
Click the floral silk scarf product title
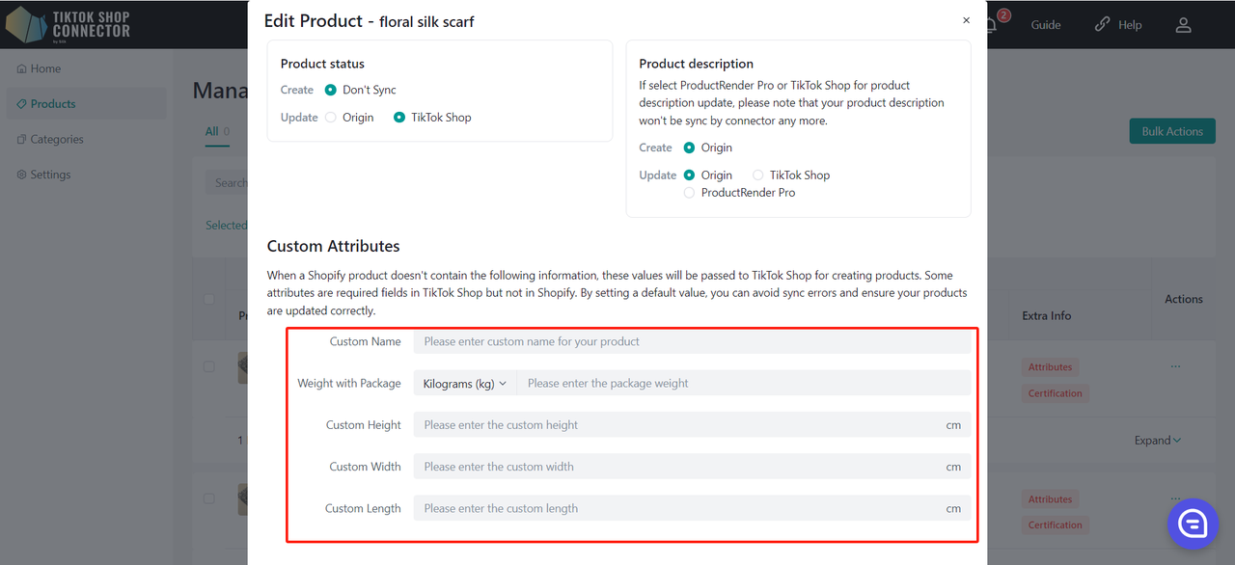tap(427, 21)
